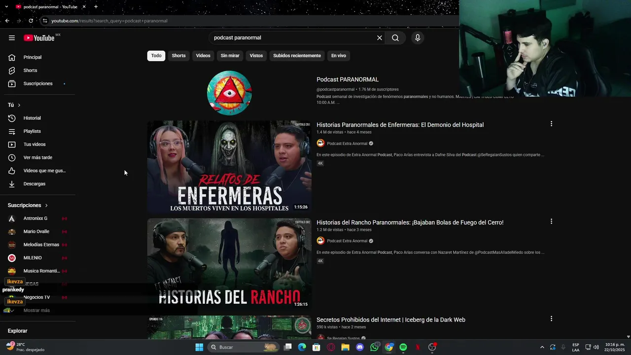
Task: Focus the browser address bar URL
Action: pos(109,21)
